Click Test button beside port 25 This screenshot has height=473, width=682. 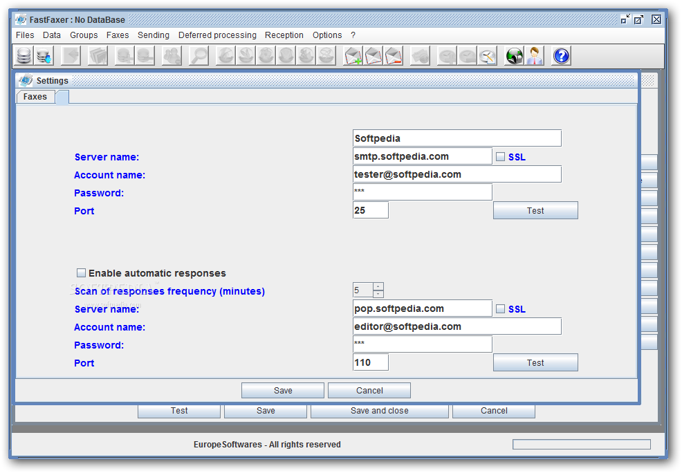[x=535, y=210]
